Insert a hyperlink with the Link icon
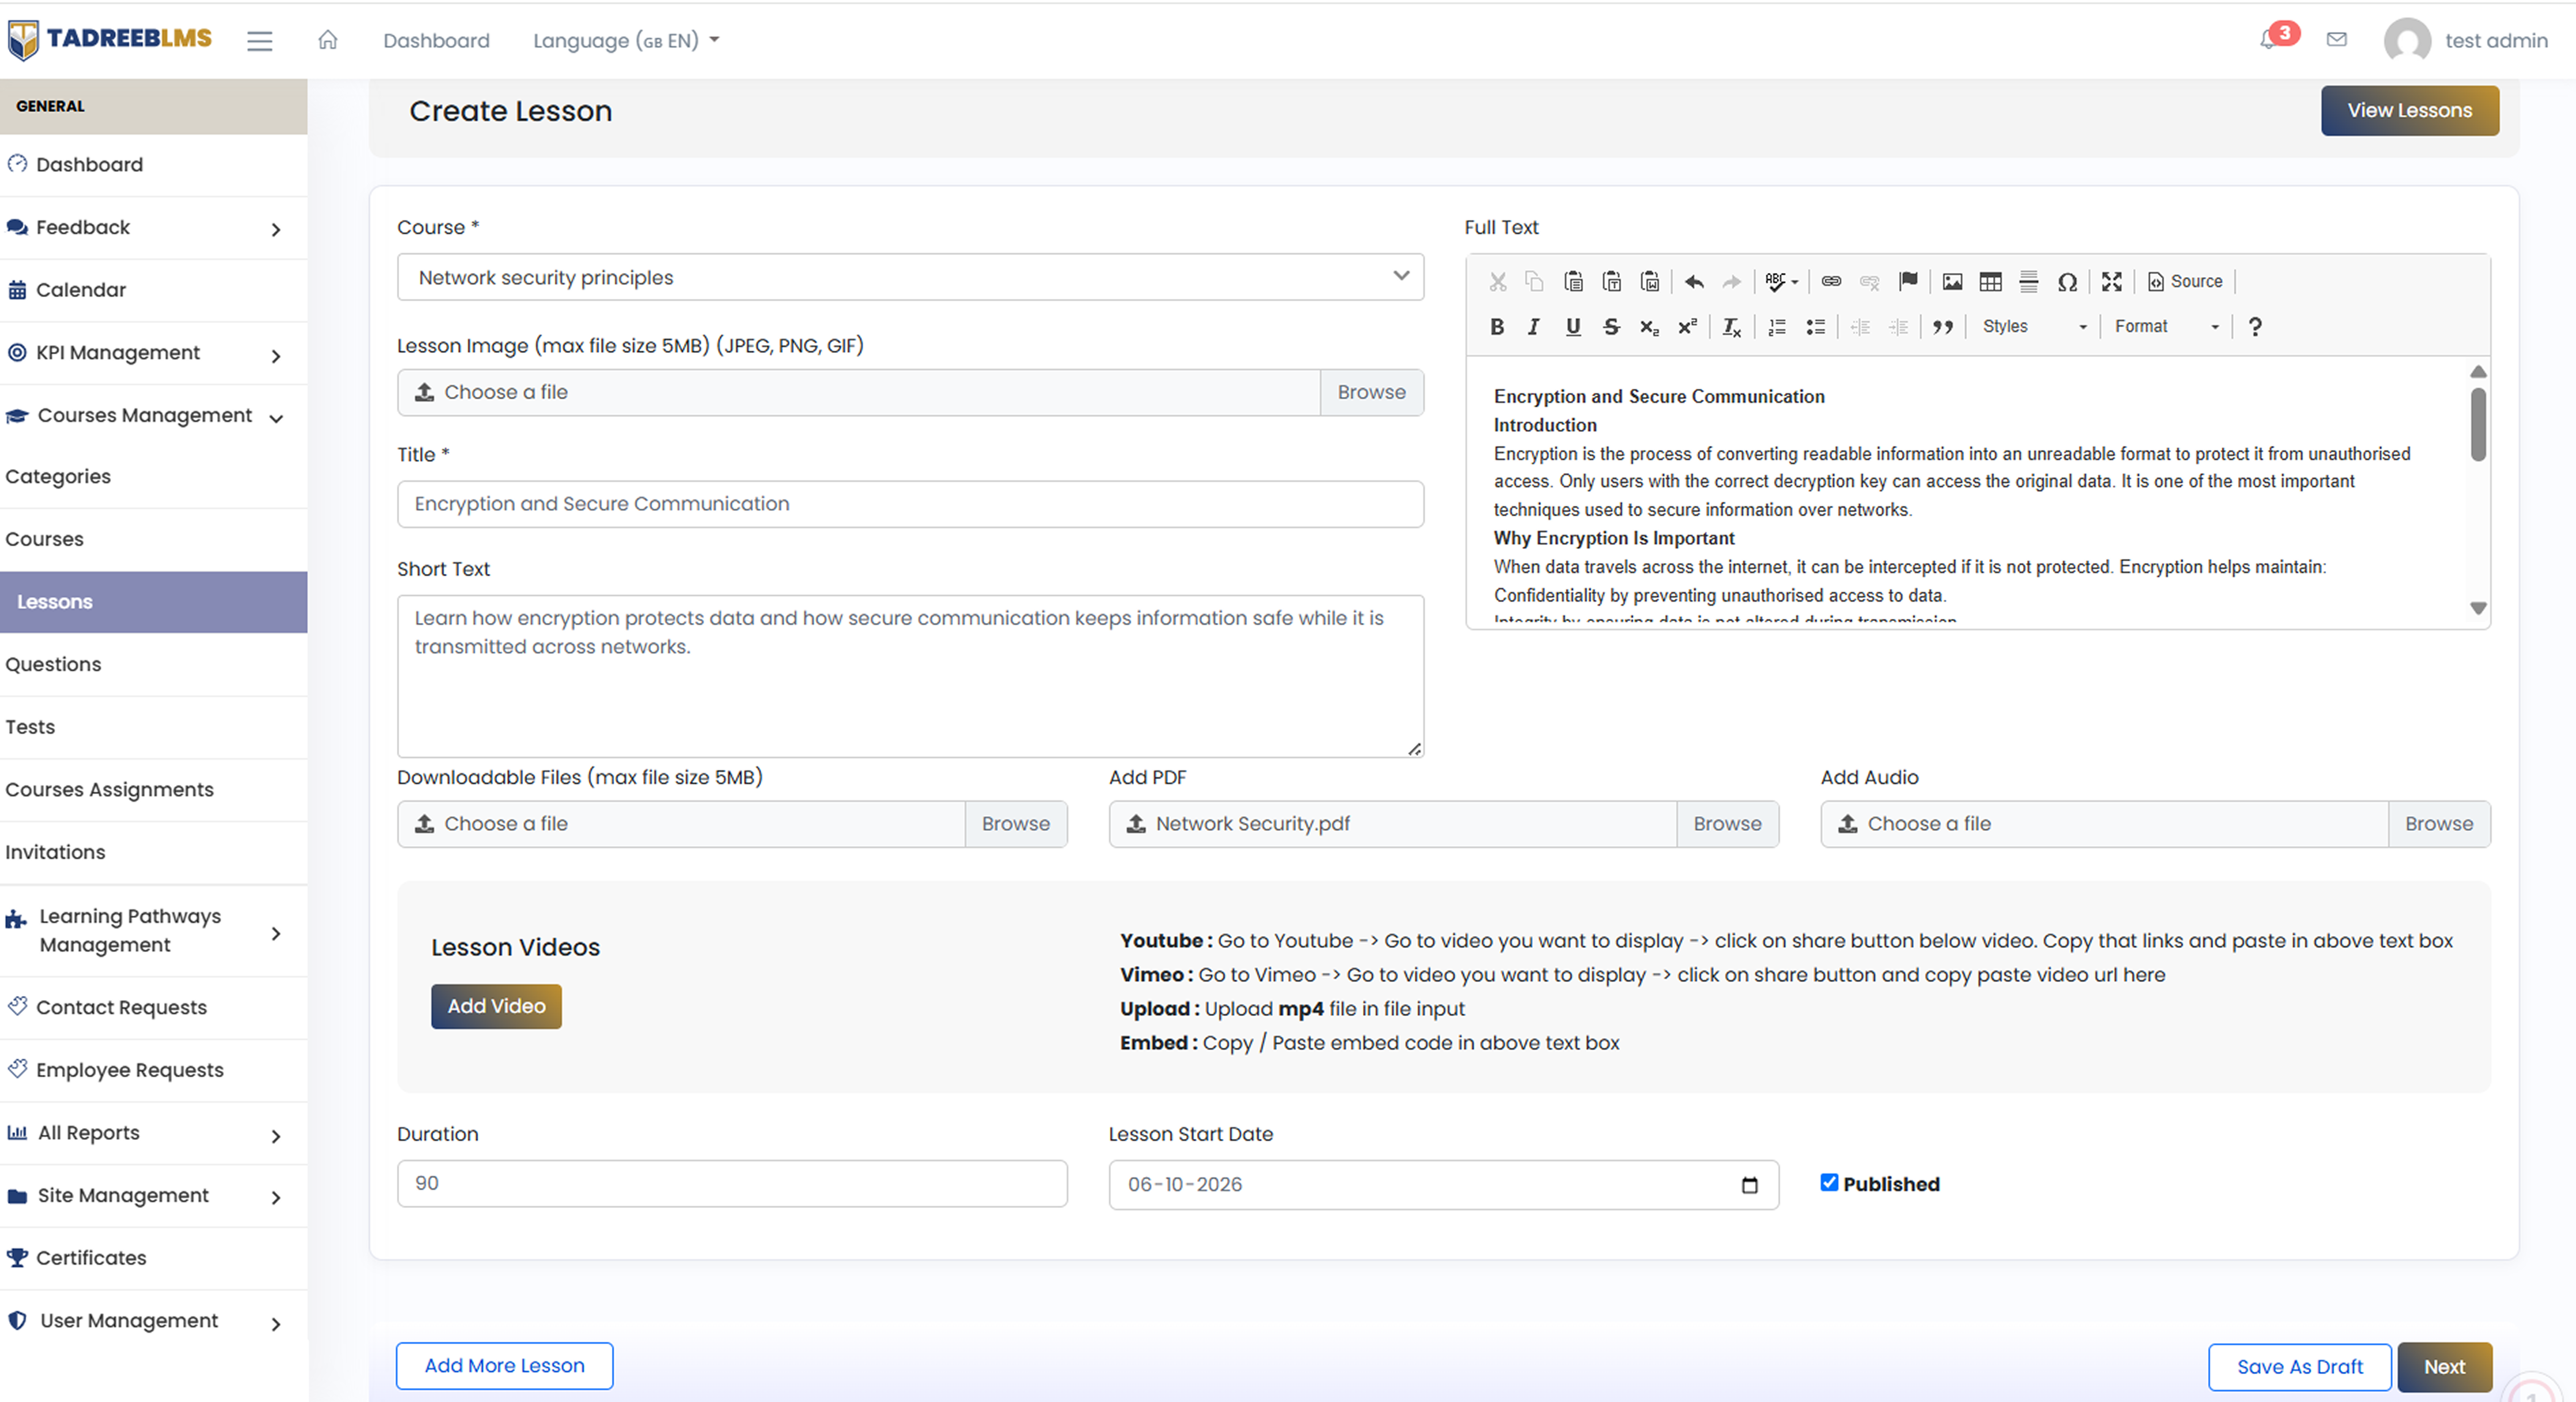The width and height of the screenshot is (2576, 1402). point(1831,282)
